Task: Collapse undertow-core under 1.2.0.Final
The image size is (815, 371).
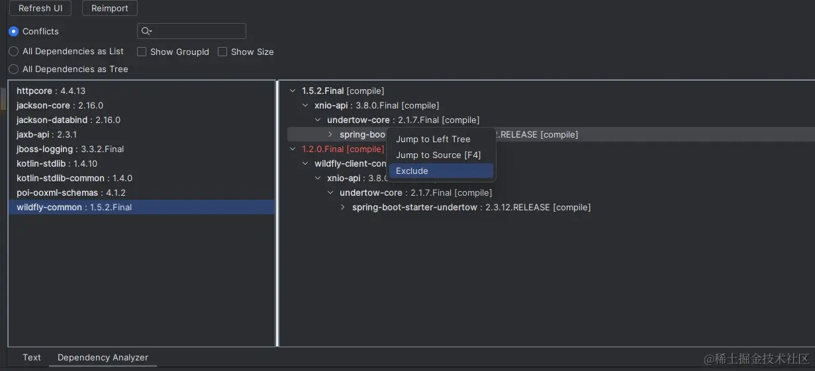Action: tap(330, 192)
